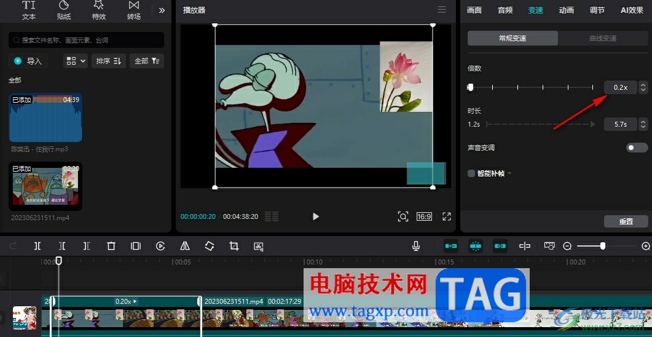Toggle track linkage
652x337 pixels.
point(500,246)
